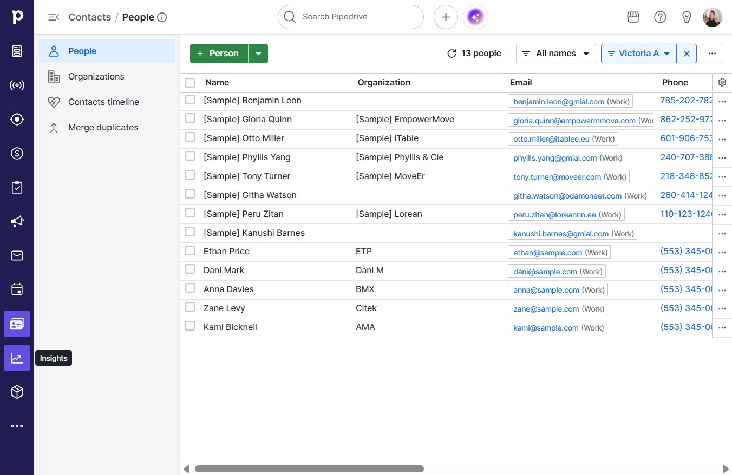Open the Mail envelope icon in sidebar
732x475 pixels.
pyautogui.click(x=17, y=255)
